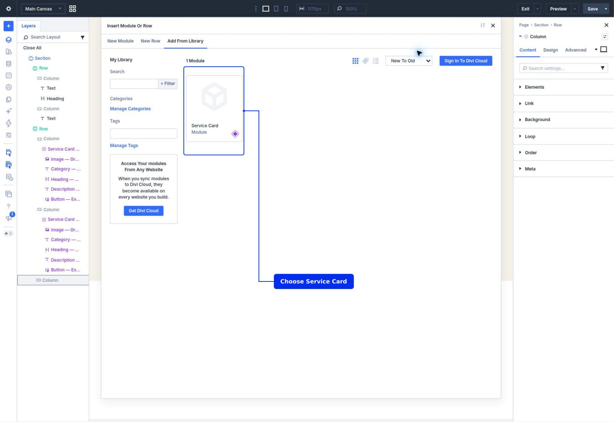Switch to desktop view icon
The image size is (614, 422).
coord(266,9)
